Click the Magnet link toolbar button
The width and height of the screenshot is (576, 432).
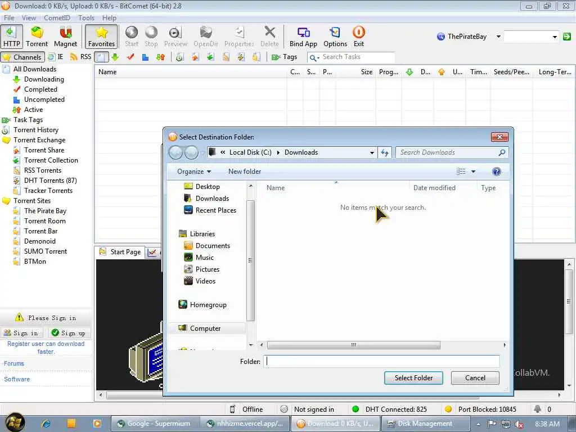(65, 37)
